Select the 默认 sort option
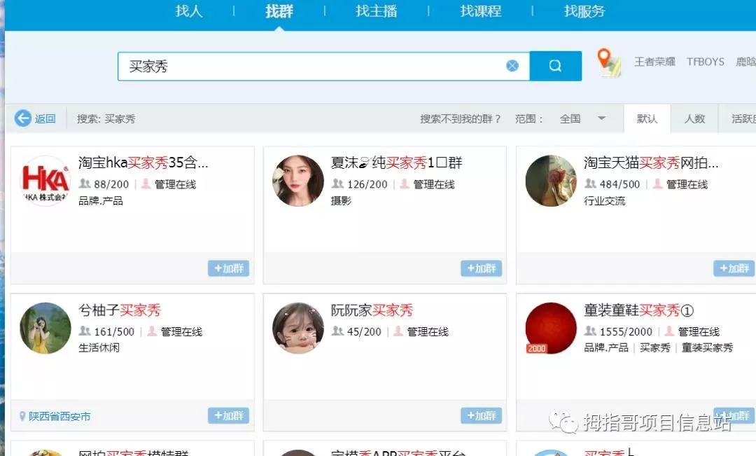The width and height of the screenshot is (756, 456). [647, 118]
